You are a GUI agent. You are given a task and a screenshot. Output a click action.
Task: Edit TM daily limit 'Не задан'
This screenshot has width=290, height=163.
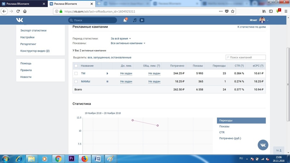[x=126, y=73]
